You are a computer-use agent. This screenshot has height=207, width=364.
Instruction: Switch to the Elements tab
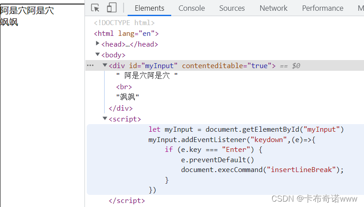pos(149,8)
